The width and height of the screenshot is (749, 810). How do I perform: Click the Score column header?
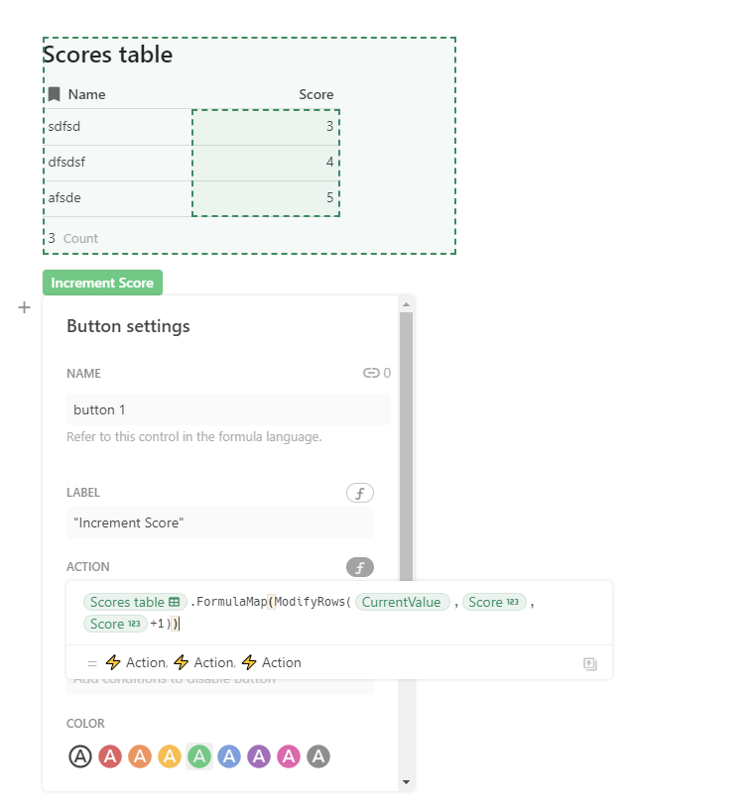(316, 94)
